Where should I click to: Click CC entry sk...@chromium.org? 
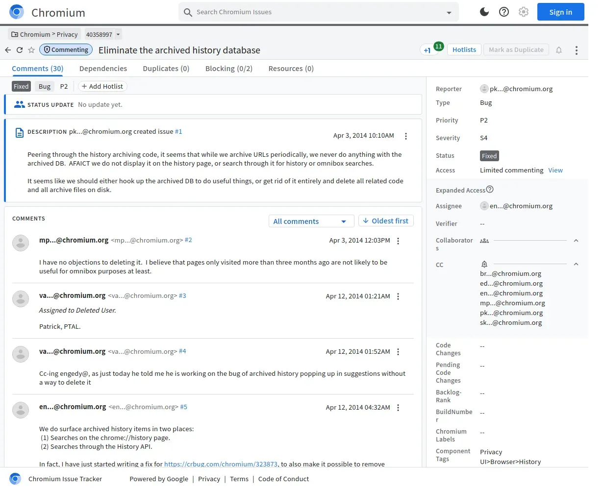tap(511, 322)
